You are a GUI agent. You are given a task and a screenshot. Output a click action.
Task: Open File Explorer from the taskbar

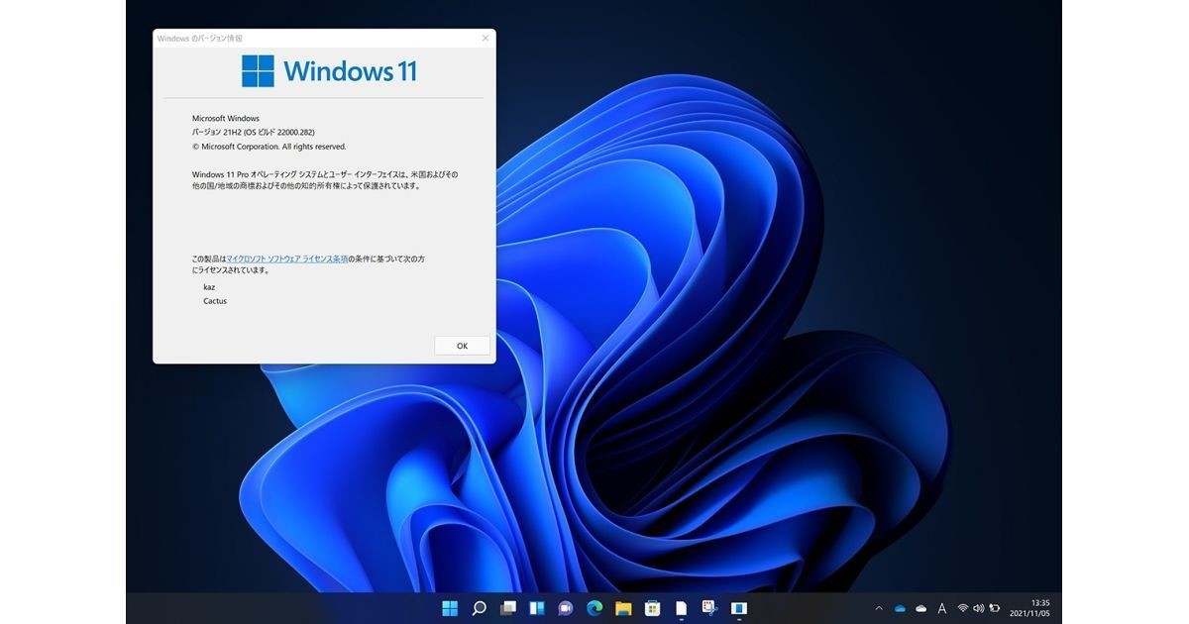(x=623, y=607)
